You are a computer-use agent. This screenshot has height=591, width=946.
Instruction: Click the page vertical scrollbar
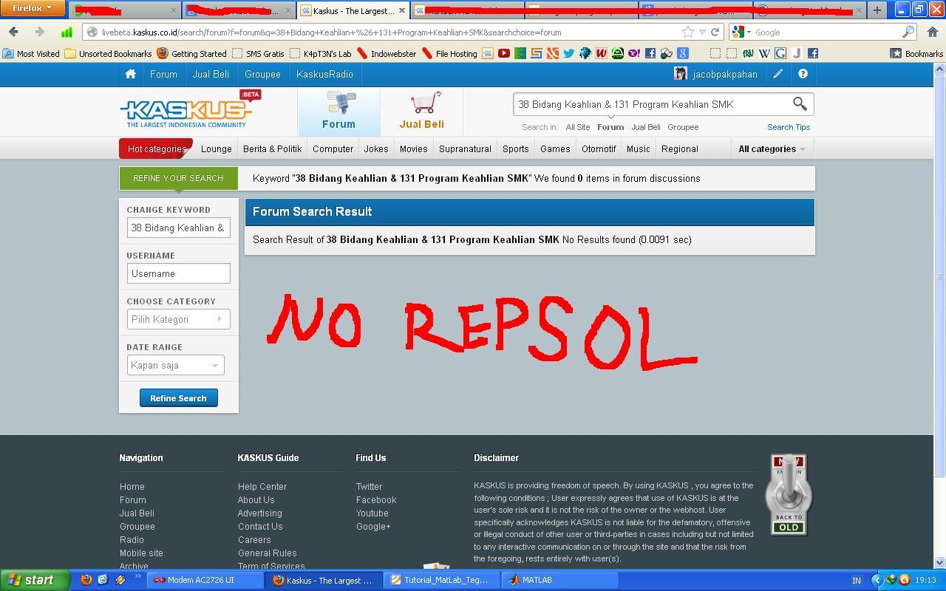coord(939,276)
